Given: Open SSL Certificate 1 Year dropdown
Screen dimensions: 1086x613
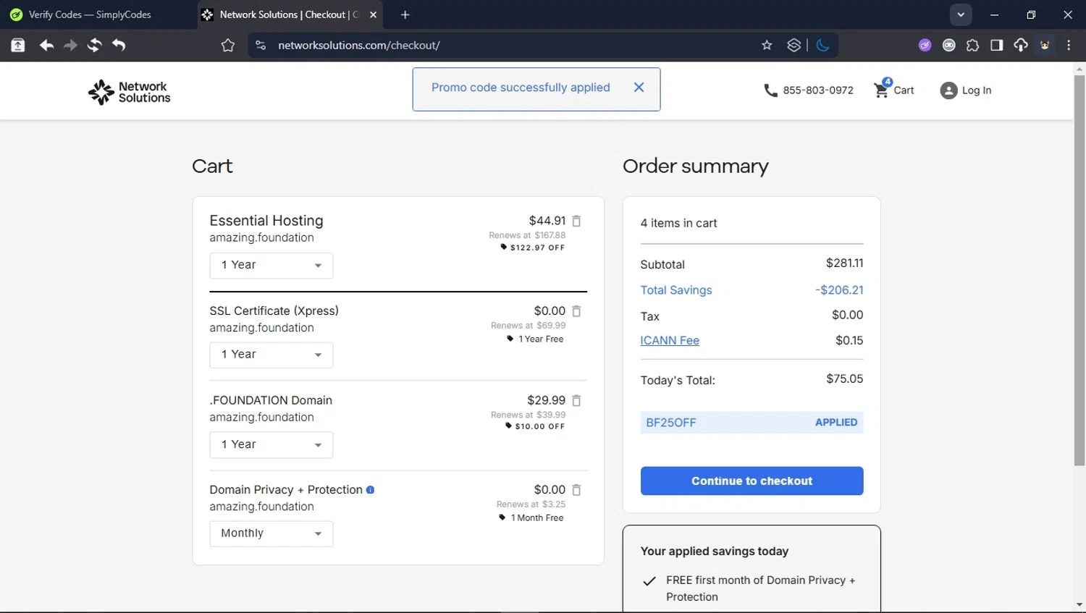Looking at the screenshot, I should point(271,355).
